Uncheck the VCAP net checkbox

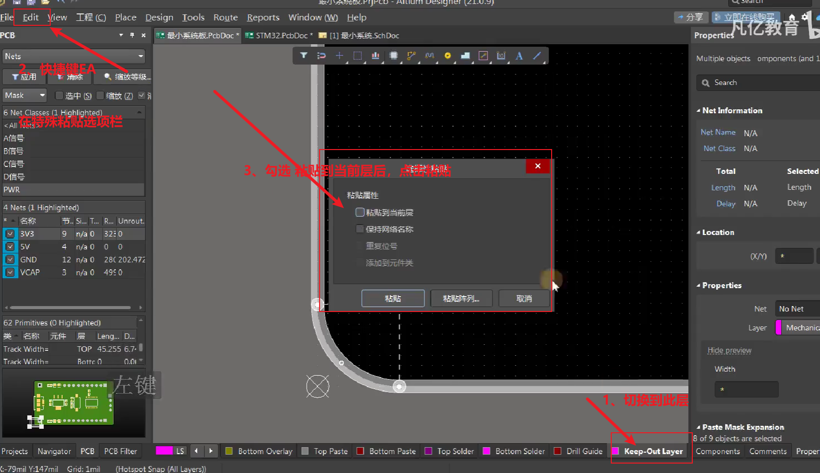click(10, 272)
